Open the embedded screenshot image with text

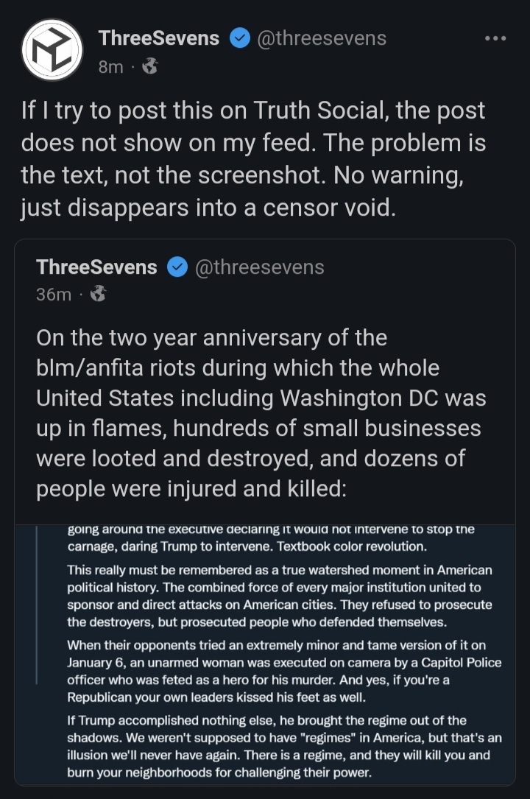(265, 654)
